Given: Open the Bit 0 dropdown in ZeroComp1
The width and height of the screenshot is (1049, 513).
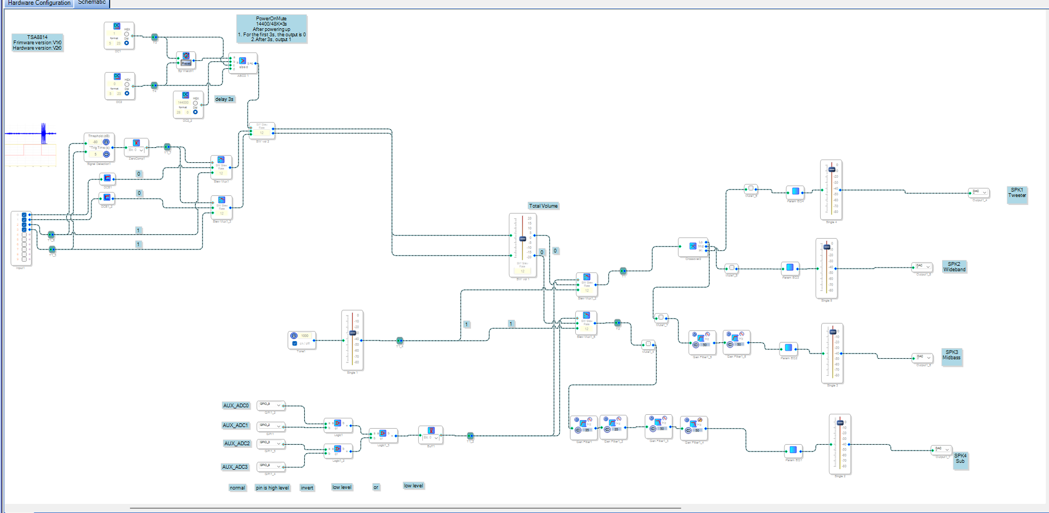Looking at the screenshot, I should [x=136, y=150].
